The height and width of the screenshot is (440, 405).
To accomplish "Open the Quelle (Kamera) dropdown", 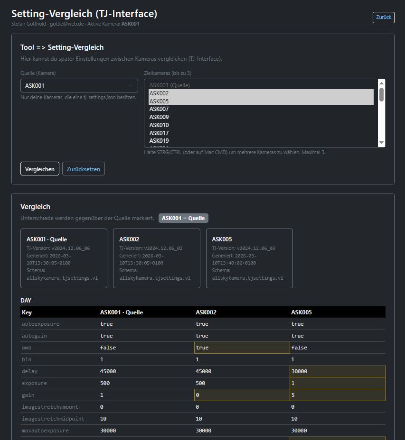I will coord(79,85).
